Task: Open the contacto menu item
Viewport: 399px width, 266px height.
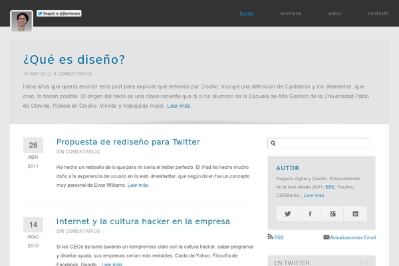Action: [378, 13]
